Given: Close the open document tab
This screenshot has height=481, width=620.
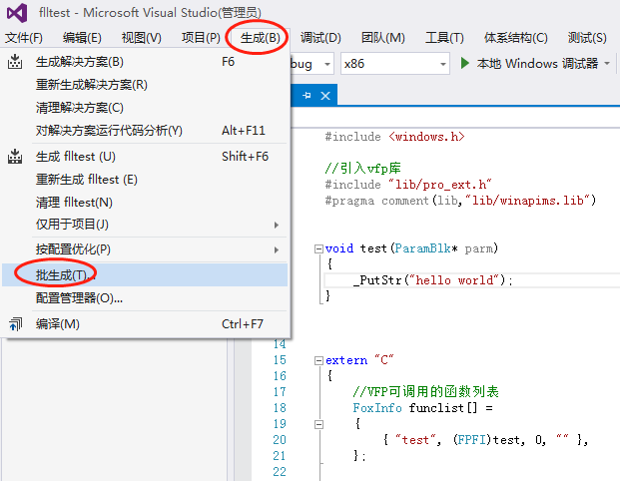Looking at the screenshot, I should pos(325,96).
